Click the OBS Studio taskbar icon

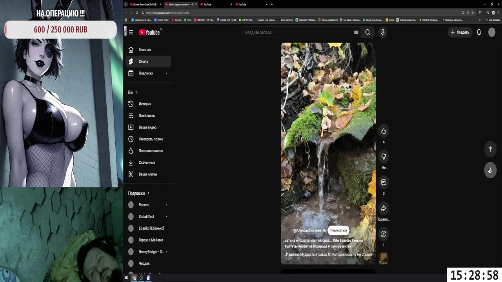coord(141,278)
